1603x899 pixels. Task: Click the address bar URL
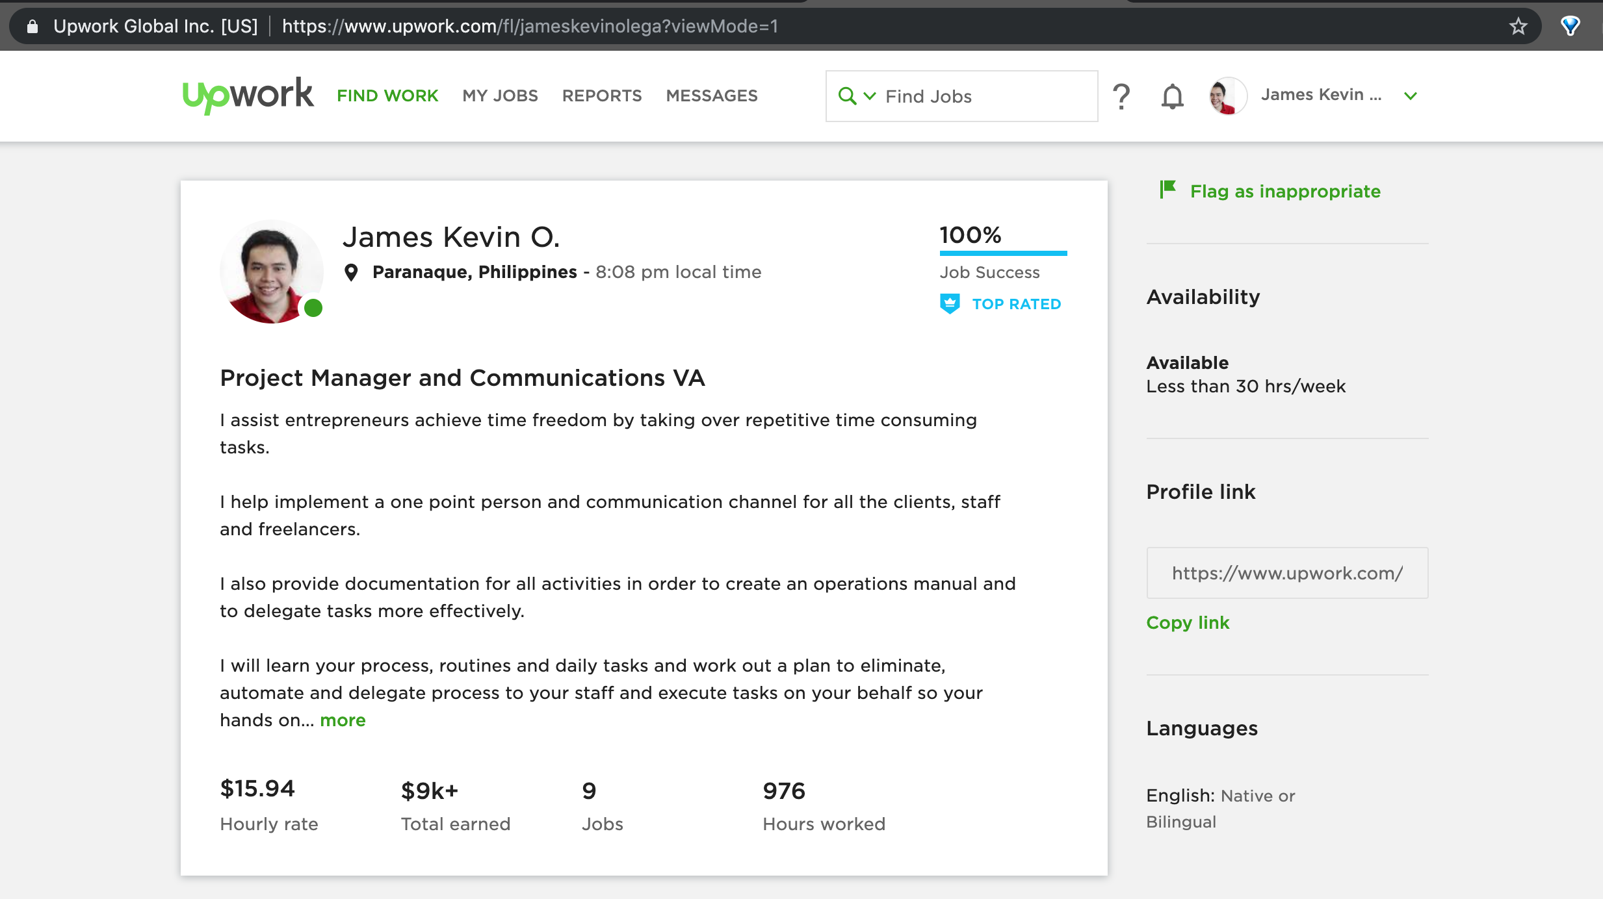pyautogui.click(x=530, y=26)
